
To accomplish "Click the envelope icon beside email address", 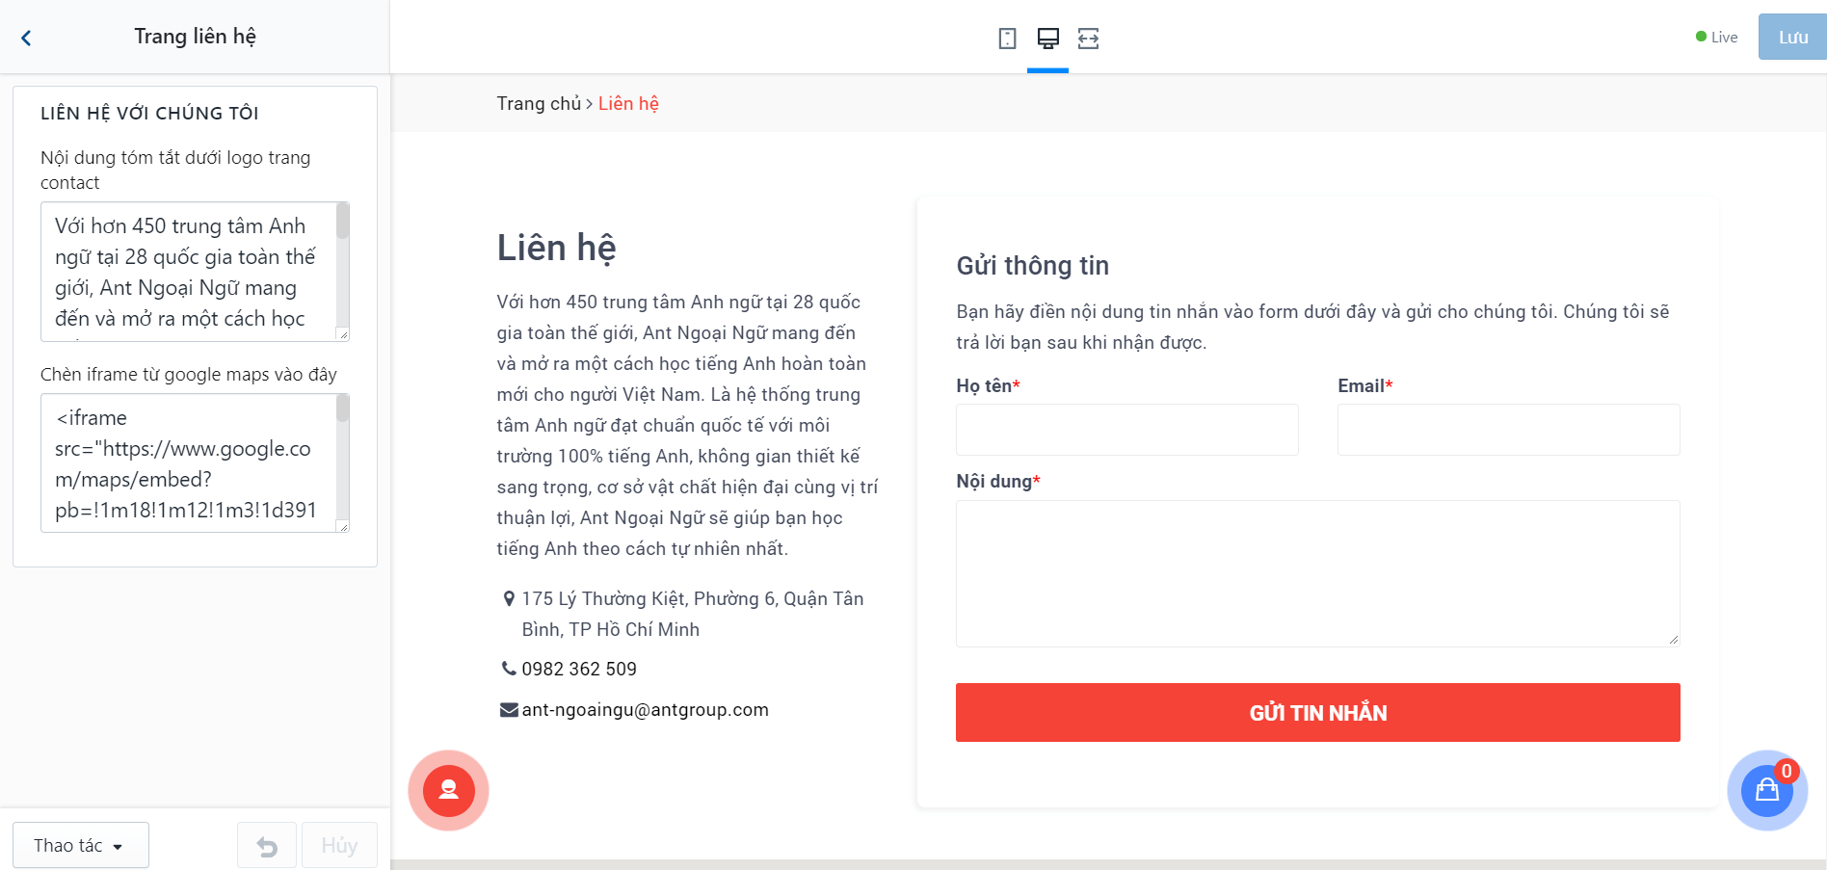I will point(509,710).
